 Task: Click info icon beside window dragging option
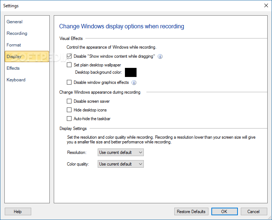coord(160,57)
